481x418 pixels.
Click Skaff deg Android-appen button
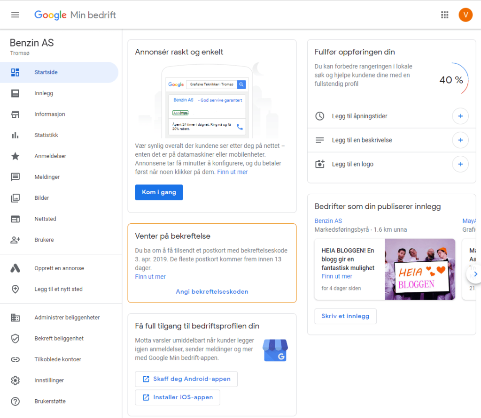[186, 379]
